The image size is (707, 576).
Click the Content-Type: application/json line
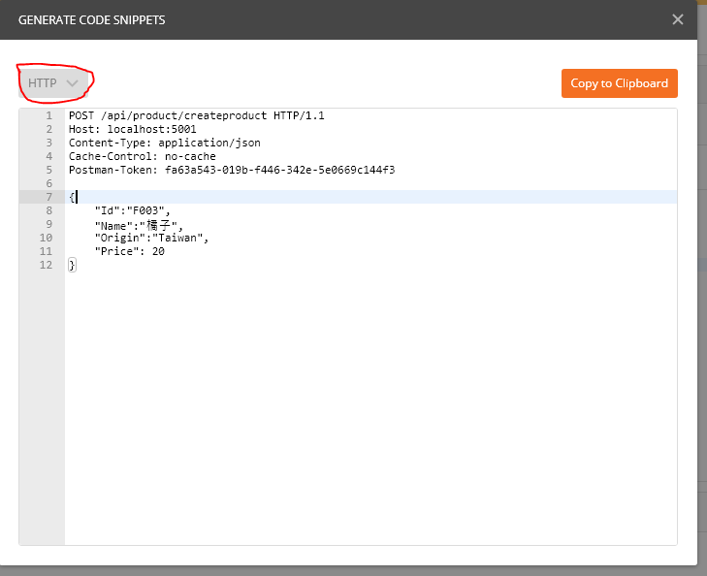(x=164, y=143)
